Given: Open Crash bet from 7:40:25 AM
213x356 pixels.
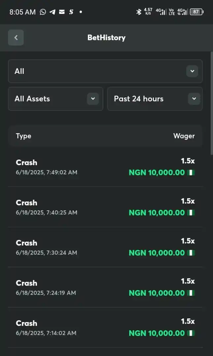Looking at the screenshot, I should point(105,207).
